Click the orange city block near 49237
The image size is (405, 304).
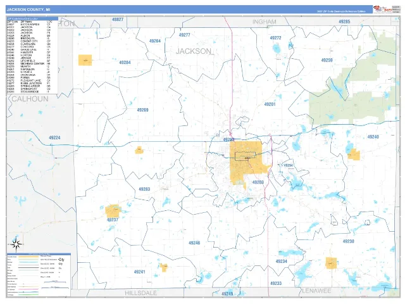pyautogui.click(x=113, y=211)
